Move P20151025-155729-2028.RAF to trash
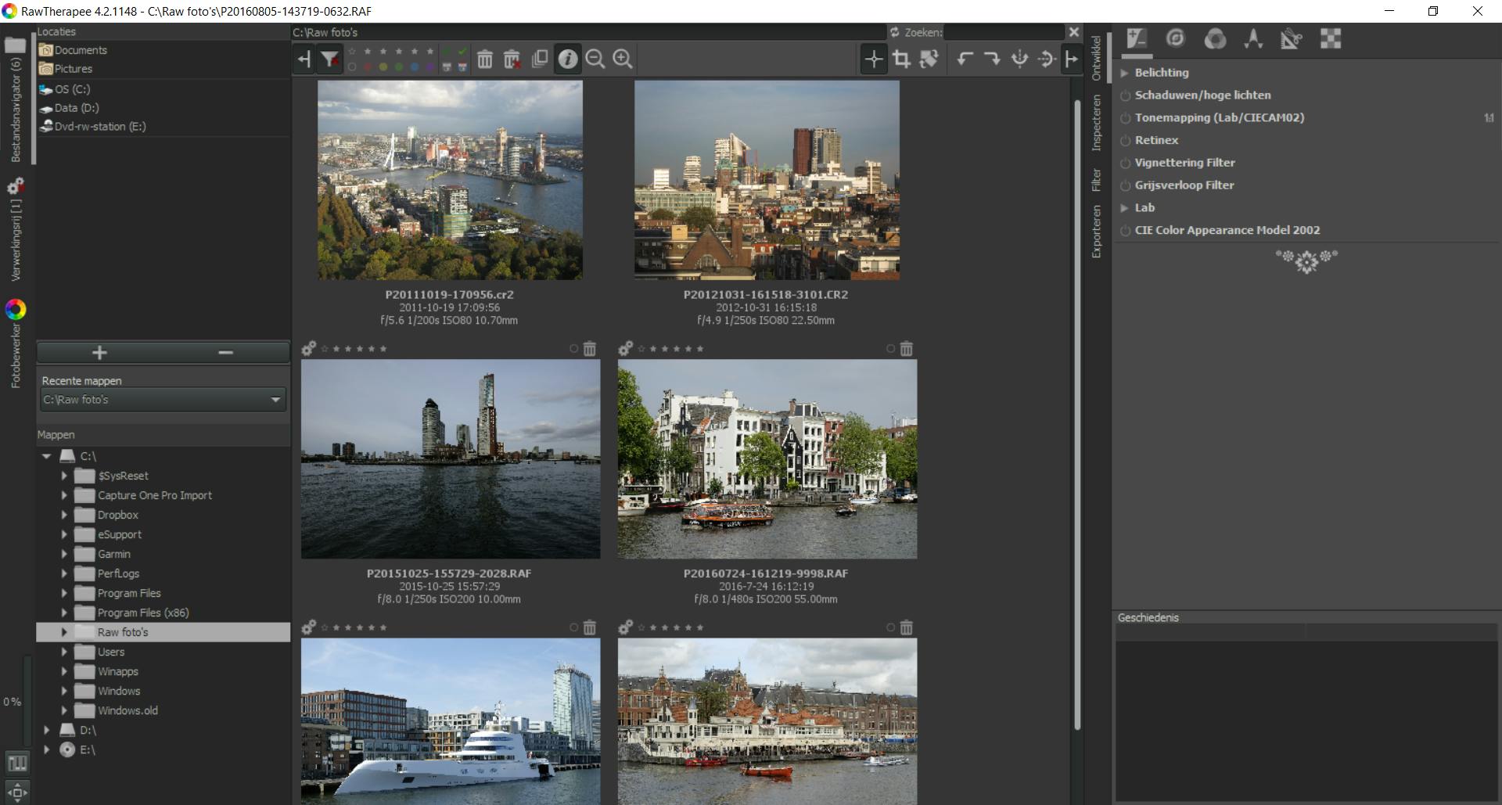This screenshot has height=805, width=1502. 590,349
